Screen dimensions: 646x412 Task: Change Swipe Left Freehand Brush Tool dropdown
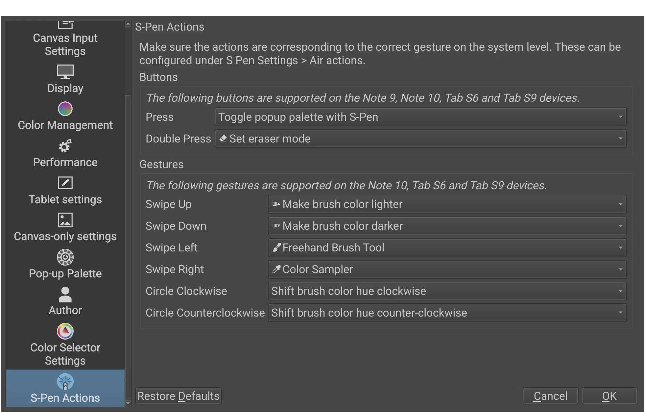[x=447, y=247]
